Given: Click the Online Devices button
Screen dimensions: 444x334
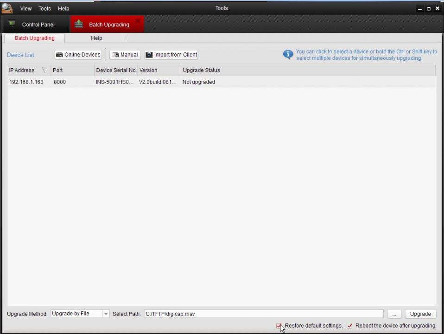Looking at the screenshot, I should [78, 55].
